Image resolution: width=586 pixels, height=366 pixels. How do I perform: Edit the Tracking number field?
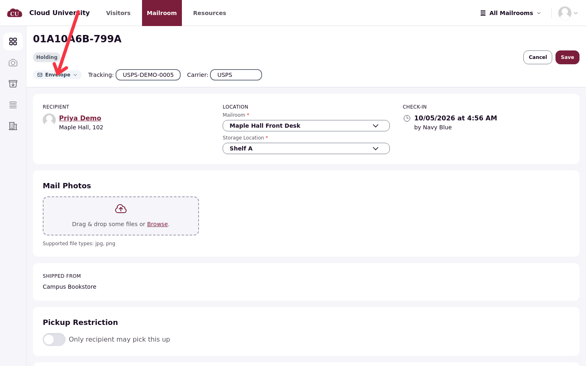pos(148,75)
